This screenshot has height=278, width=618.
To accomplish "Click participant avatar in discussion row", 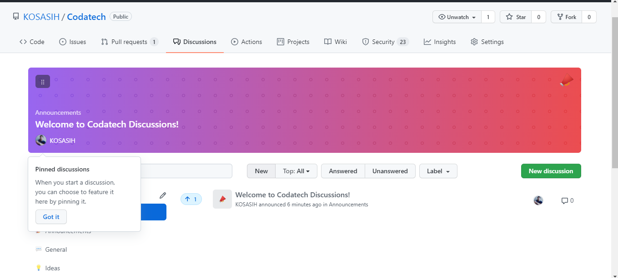I will [x=538, y=200].
